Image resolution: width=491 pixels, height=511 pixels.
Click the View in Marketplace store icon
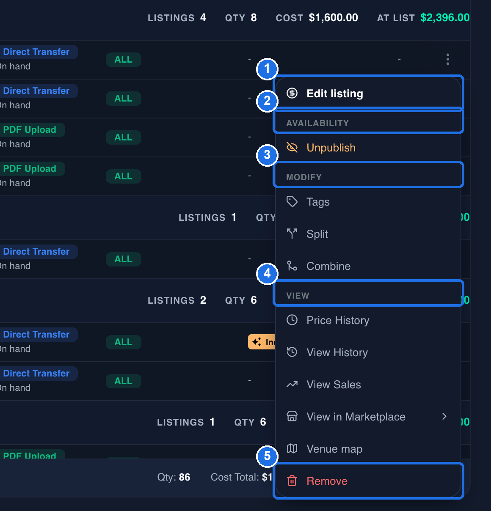click(292, 416)
